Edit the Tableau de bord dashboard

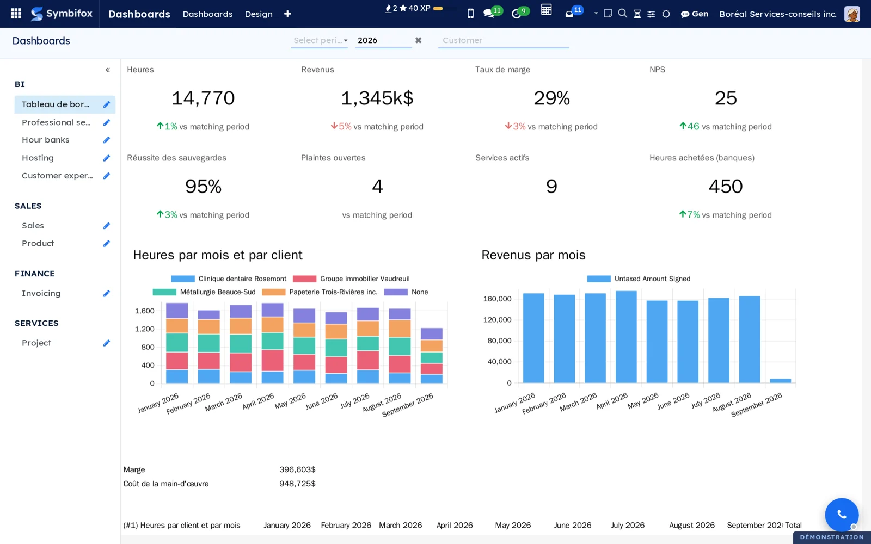pos(107,104)
